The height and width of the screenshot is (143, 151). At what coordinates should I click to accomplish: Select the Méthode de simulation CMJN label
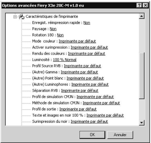[56, 103]
